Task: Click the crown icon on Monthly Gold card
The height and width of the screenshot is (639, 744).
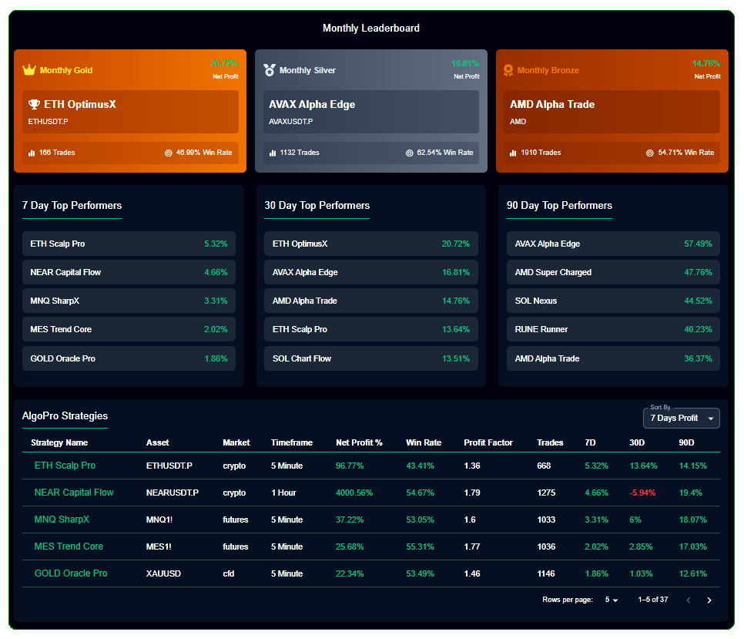Action: pos(29,69)
